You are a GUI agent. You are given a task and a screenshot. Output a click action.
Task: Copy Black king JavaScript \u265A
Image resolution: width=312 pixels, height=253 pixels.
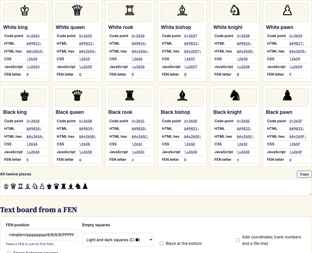[x=33, y=152]
